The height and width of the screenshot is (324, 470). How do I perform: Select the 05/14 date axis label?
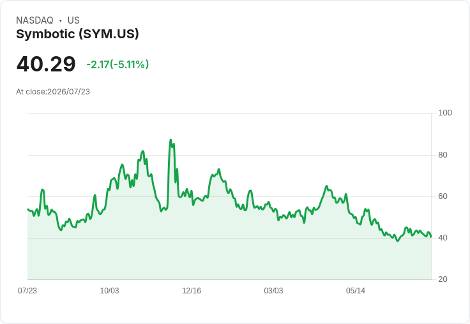356,291
